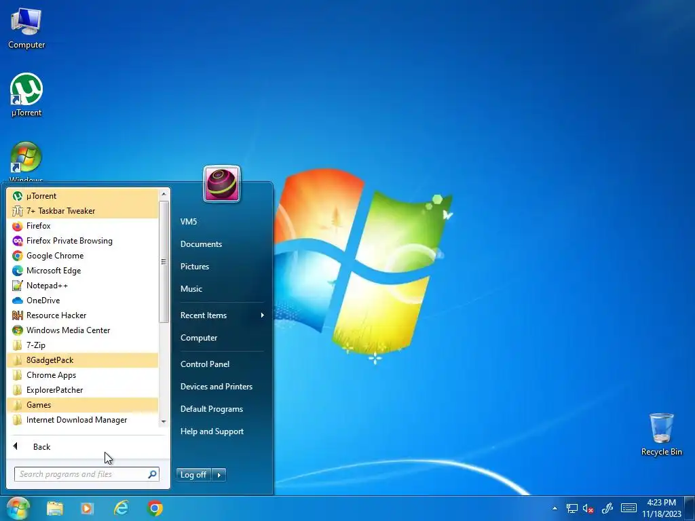Click the programs list scrollbar thumb
This screenshot has height=521, width=695.
[x=164, y=261]
